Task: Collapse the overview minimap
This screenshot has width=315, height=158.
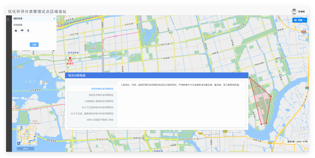Action: [19, 143]
